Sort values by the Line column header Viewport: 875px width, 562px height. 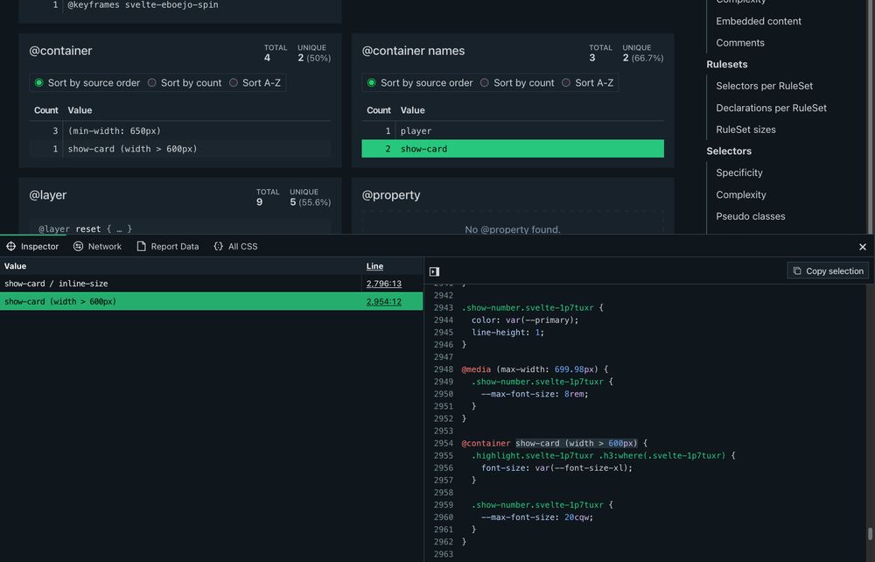[374, 266]
